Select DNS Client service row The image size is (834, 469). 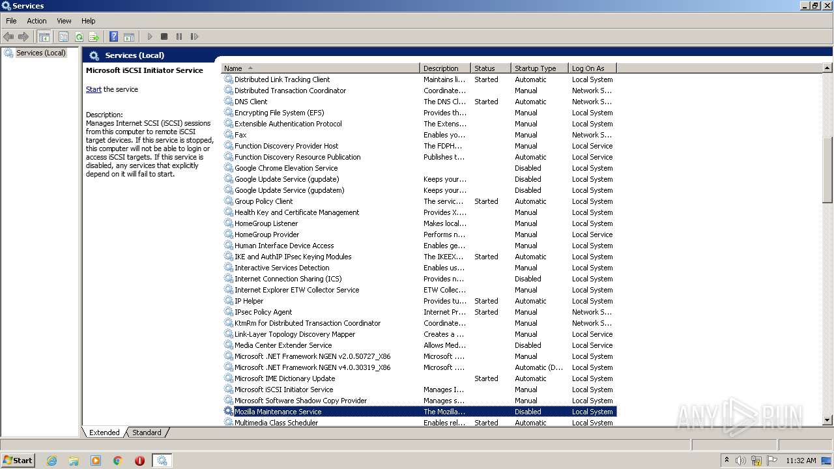pos(419,102)
